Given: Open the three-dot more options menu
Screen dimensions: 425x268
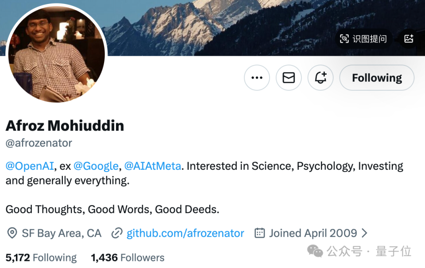Looking at the screenshot, I should 257,78.
